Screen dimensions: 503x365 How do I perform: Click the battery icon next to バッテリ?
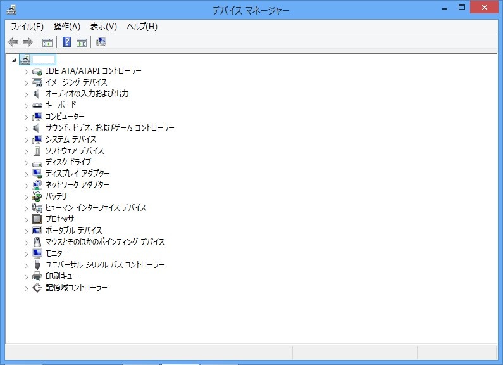[37, 196]
